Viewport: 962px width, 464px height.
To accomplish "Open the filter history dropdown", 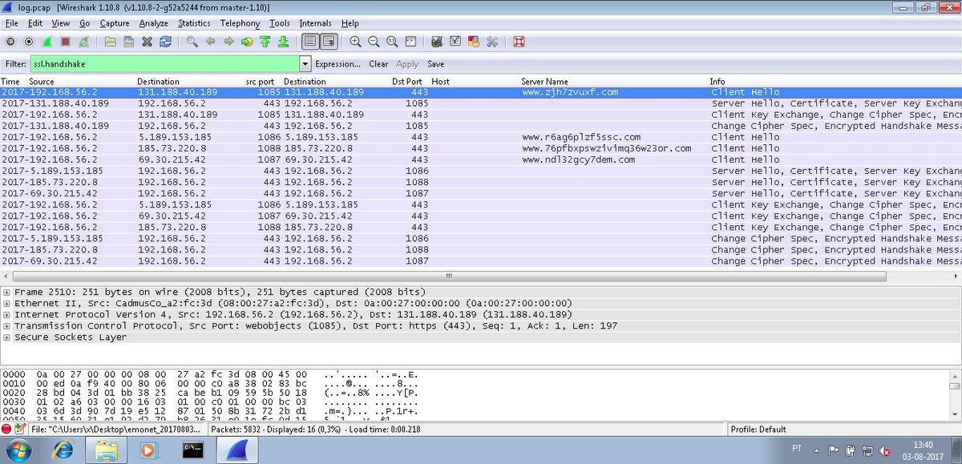I will [x=305, y=63].
